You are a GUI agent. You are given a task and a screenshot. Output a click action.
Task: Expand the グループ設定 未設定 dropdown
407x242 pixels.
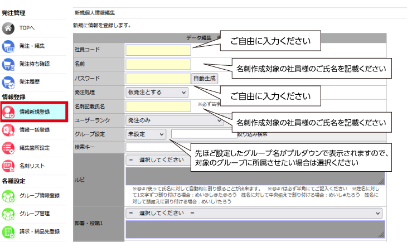(x=146, y=134)
